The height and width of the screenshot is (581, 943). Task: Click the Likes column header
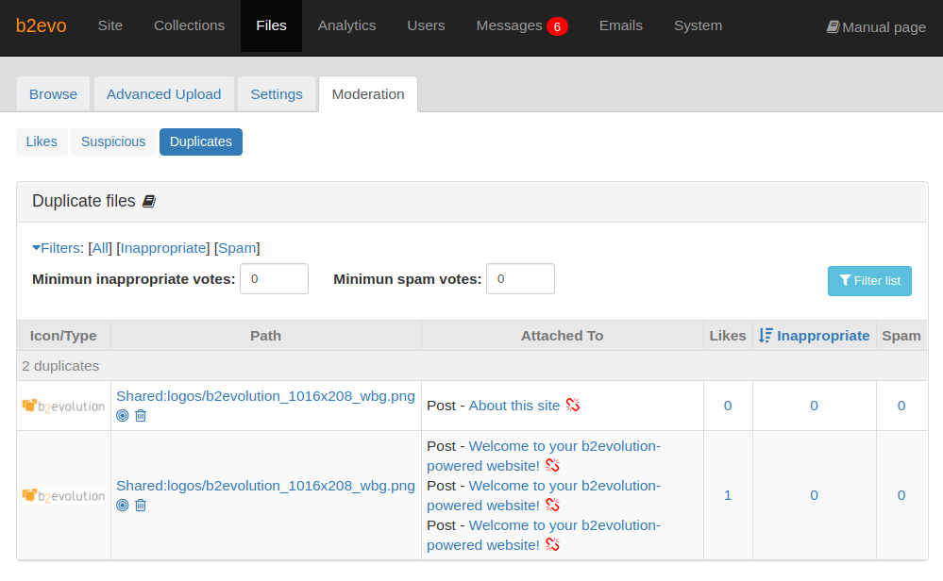tap(728, 335)
